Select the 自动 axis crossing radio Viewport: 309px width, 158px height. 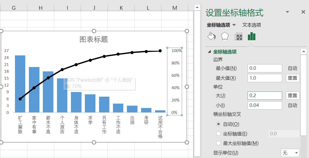pos(218,124)
